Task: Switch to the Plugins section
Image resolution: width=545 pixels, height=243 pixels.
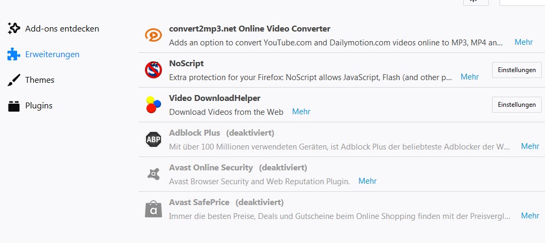Action: 39,106
